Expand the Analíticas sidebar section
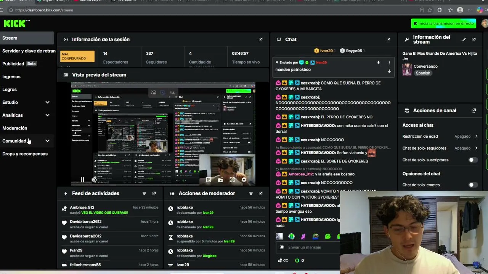The height and width of the screenshot is (274, 488). click(x=47, y=115)
